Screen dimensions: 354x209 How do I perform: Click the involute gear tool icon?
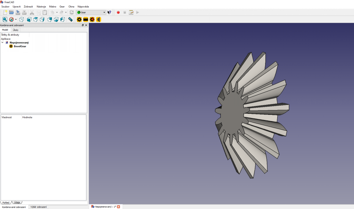pos(79,20)
